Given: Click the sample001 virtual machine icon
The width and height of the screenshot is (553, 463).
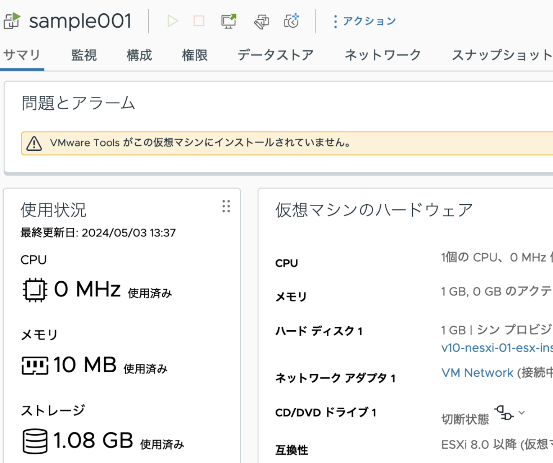Looking at the screenshot, I should 13,20.
